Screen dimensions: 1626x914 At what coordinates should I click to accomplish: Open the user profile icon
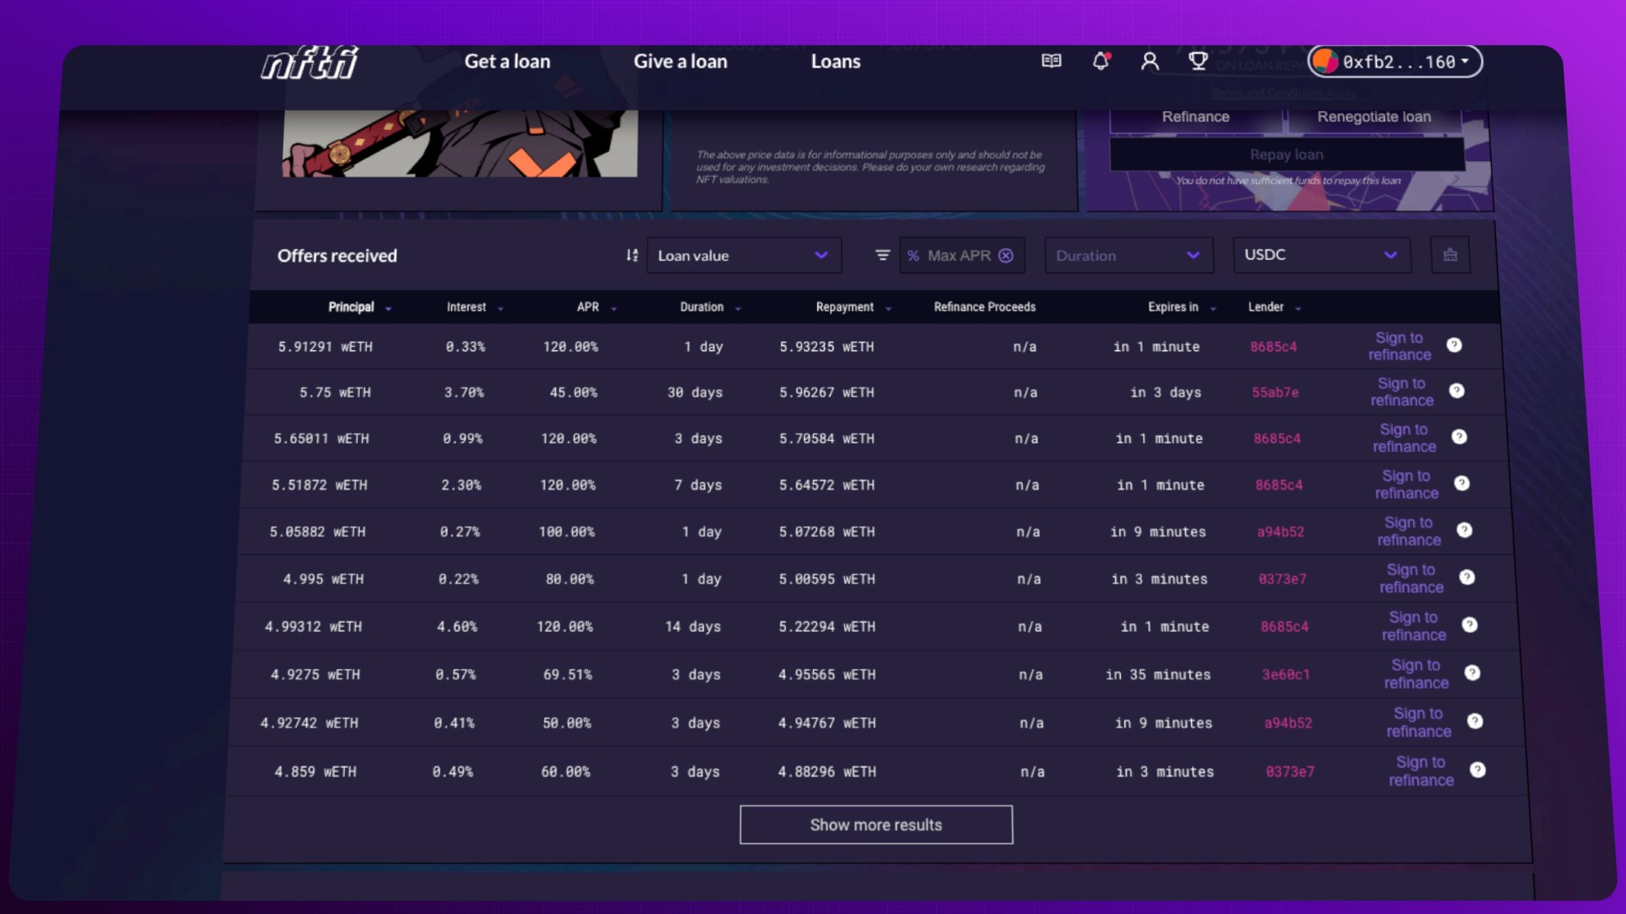click(x=1150, y=62)
